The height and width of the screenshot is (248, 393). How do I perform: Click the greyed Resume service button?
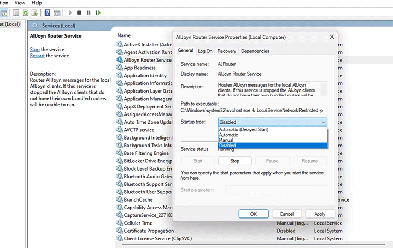point(310,161)
